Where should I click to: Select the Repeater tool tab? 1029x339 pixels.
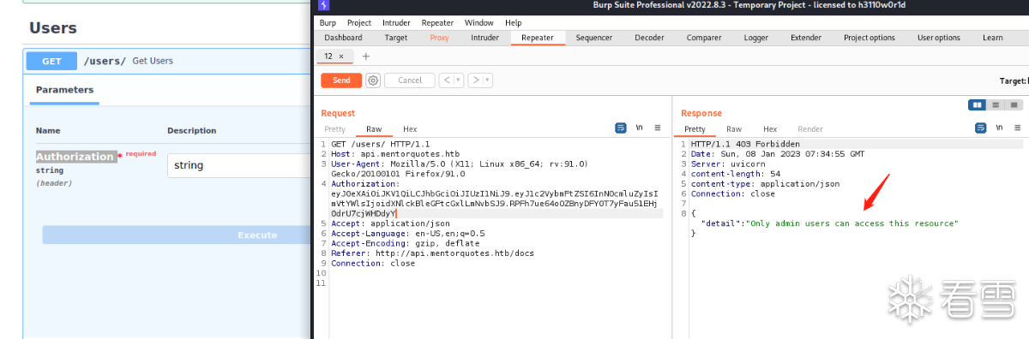[x=538, y=38]
